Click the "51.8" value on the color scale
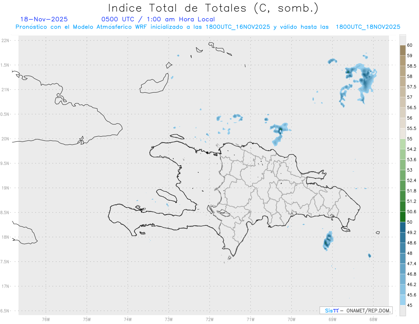Viewport: 419px width, 324px height. pyautogui.click(x=412, y=191)
